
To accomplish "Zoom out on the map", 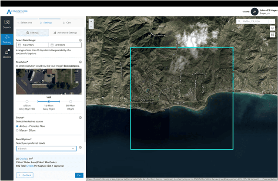I will coord(91,26).
